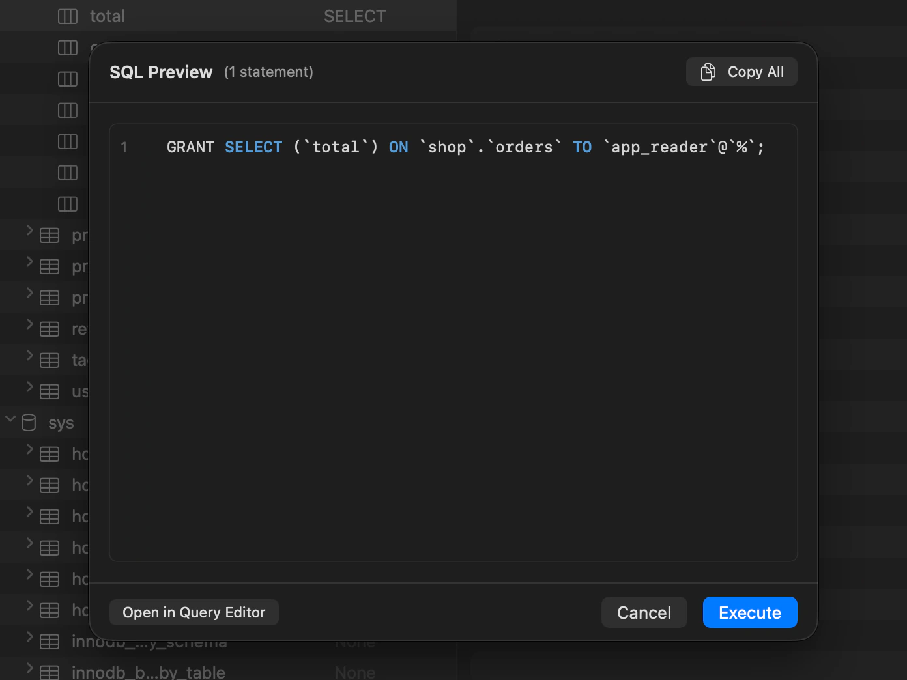Click the column icon beside total
The width and height of the screenshot is (907, 680).
(x=68, y=16)
